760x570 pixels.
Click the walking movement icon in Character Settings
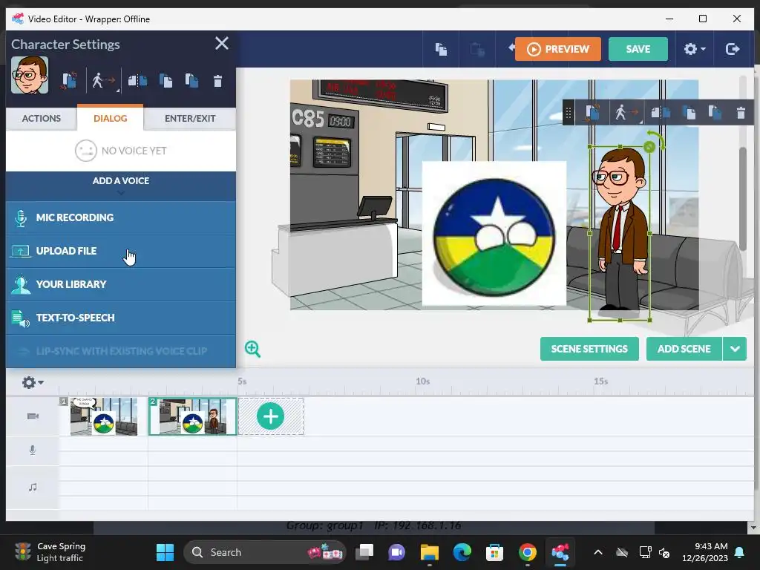click(x=103, y=81)
